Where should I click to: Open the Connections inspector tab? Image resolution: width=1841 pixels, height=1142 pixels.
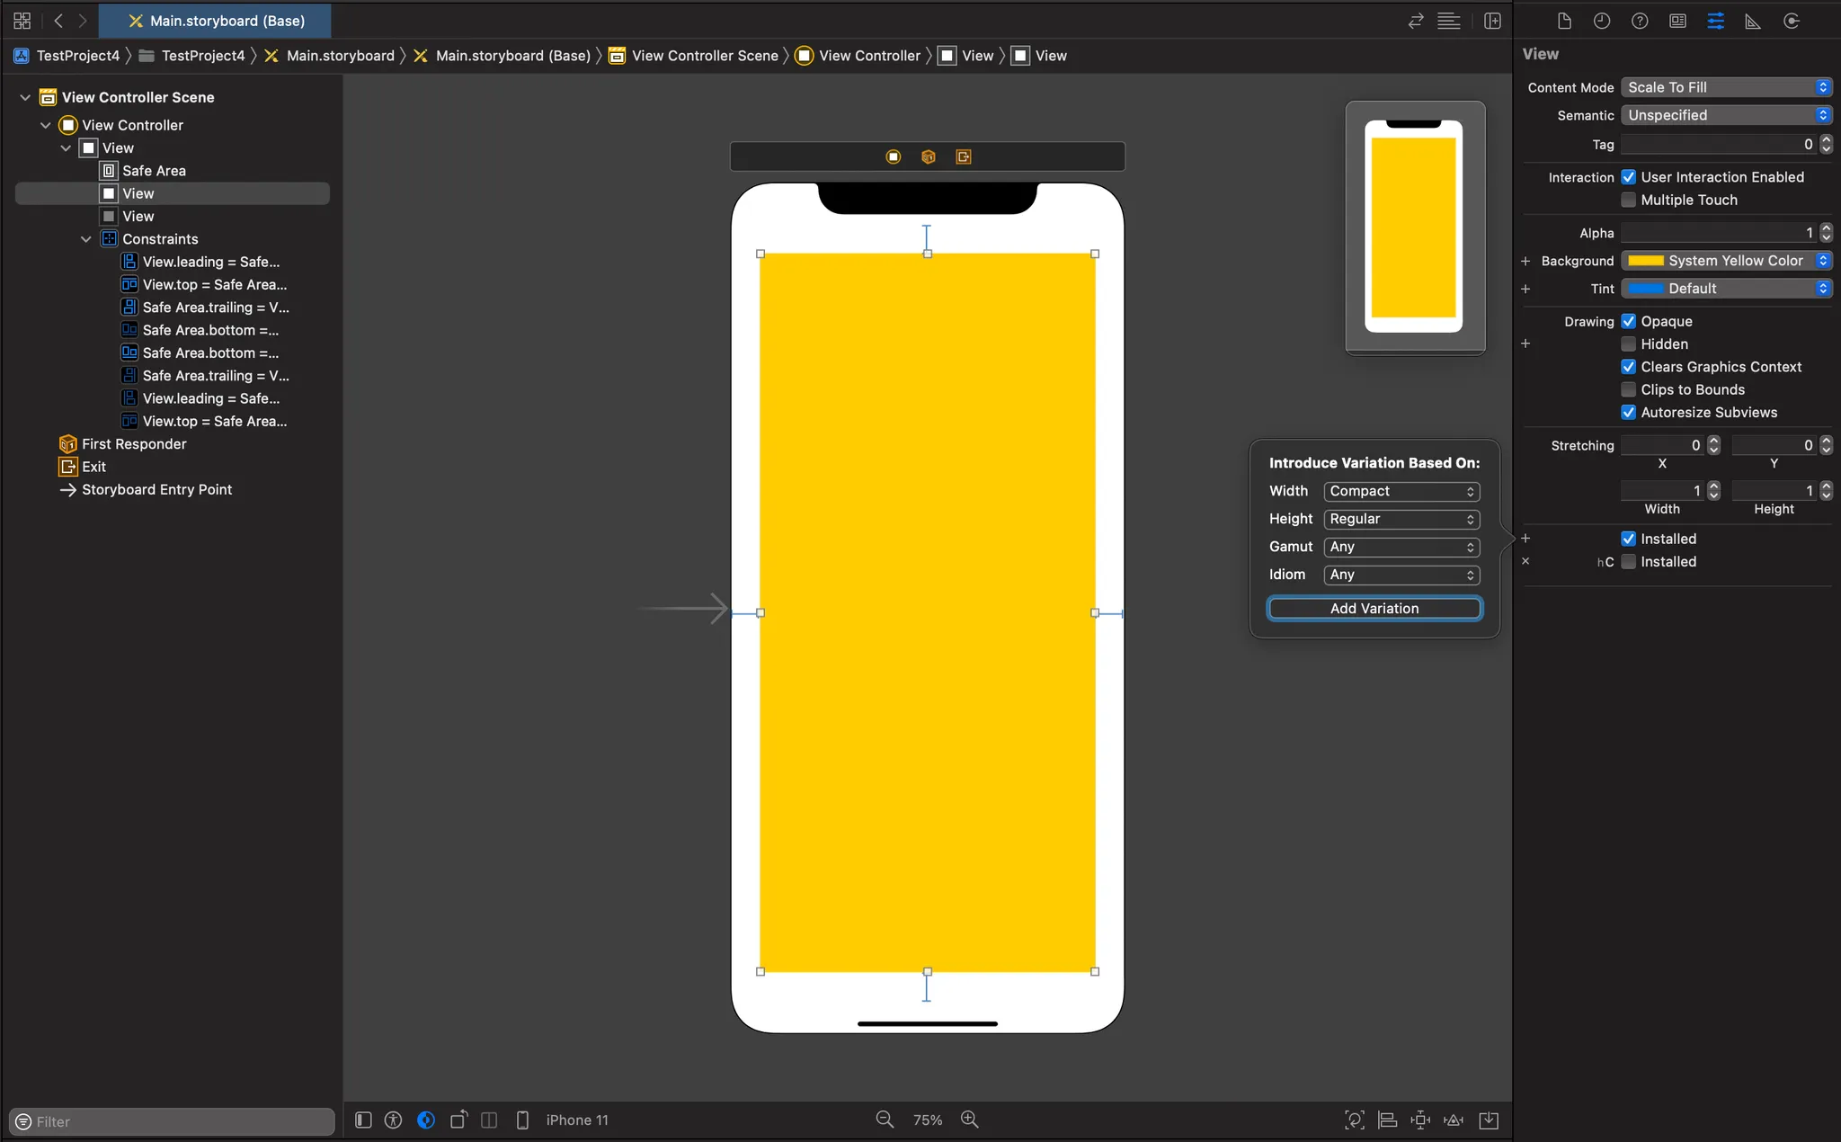pos(1791,21)
